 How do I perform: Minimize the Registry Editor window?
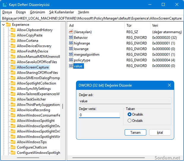[x=150, y=5]
